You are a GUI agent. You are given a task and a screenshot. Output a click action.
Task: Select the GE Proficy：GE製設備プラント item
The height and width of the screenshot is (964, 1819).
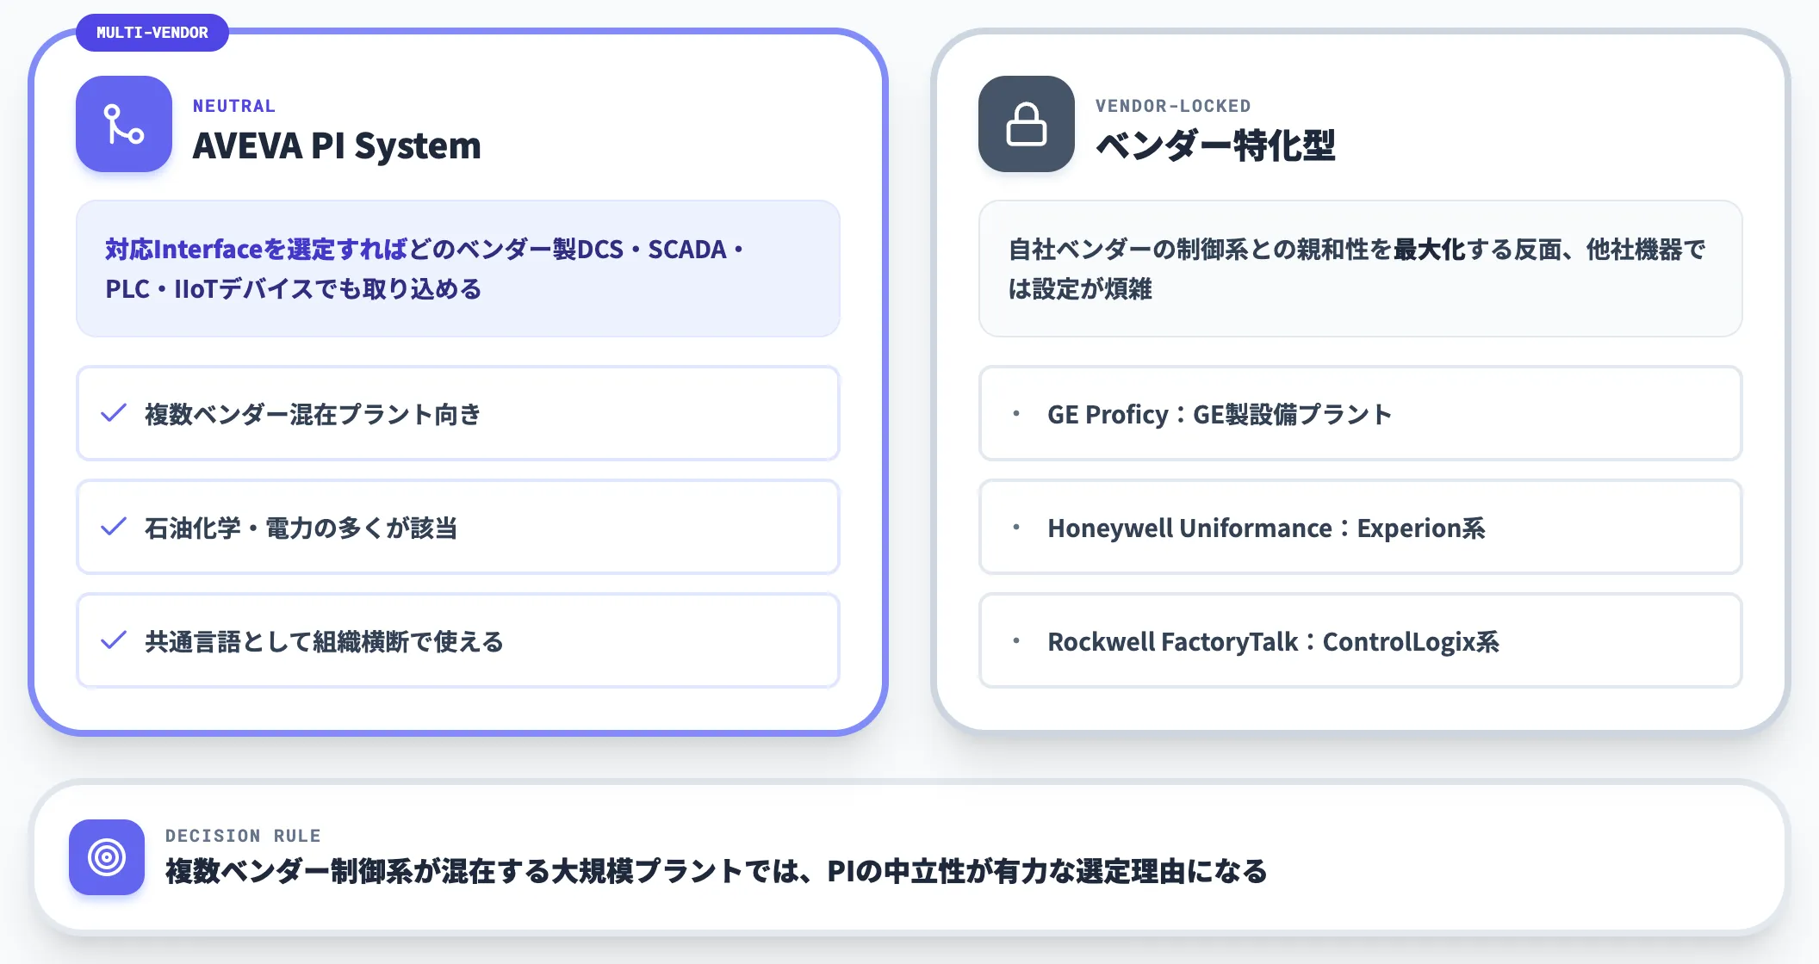(1361, 413)
